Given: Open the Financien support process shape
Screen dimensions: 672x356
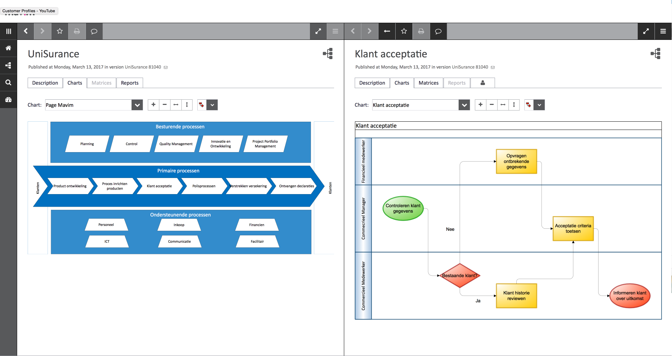Looking at the screenshot, I should tap(257, 225).
